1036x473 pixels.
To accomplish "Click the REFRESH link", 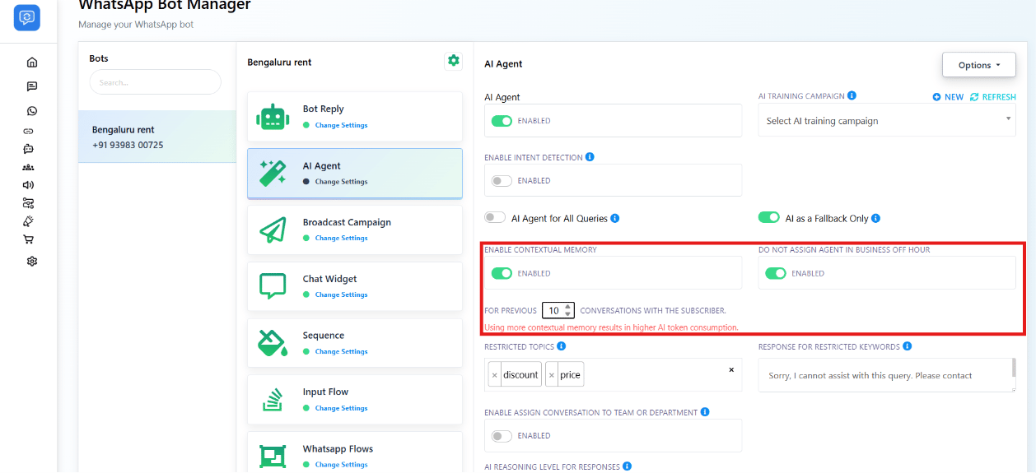I will (x=993, y=97).
